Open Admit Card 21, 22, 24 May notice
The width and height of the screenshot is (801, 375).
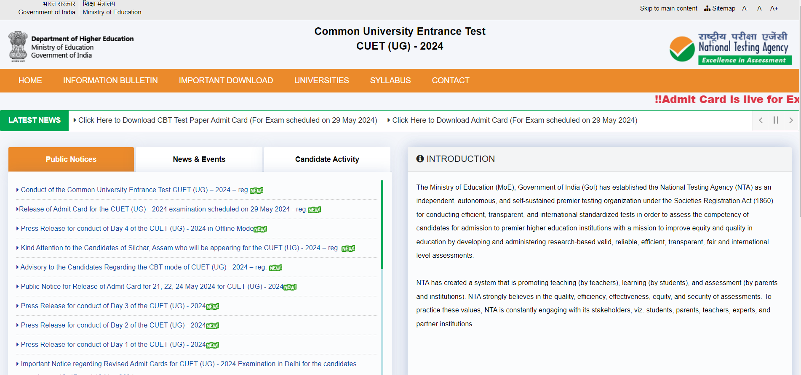[152, 287]
